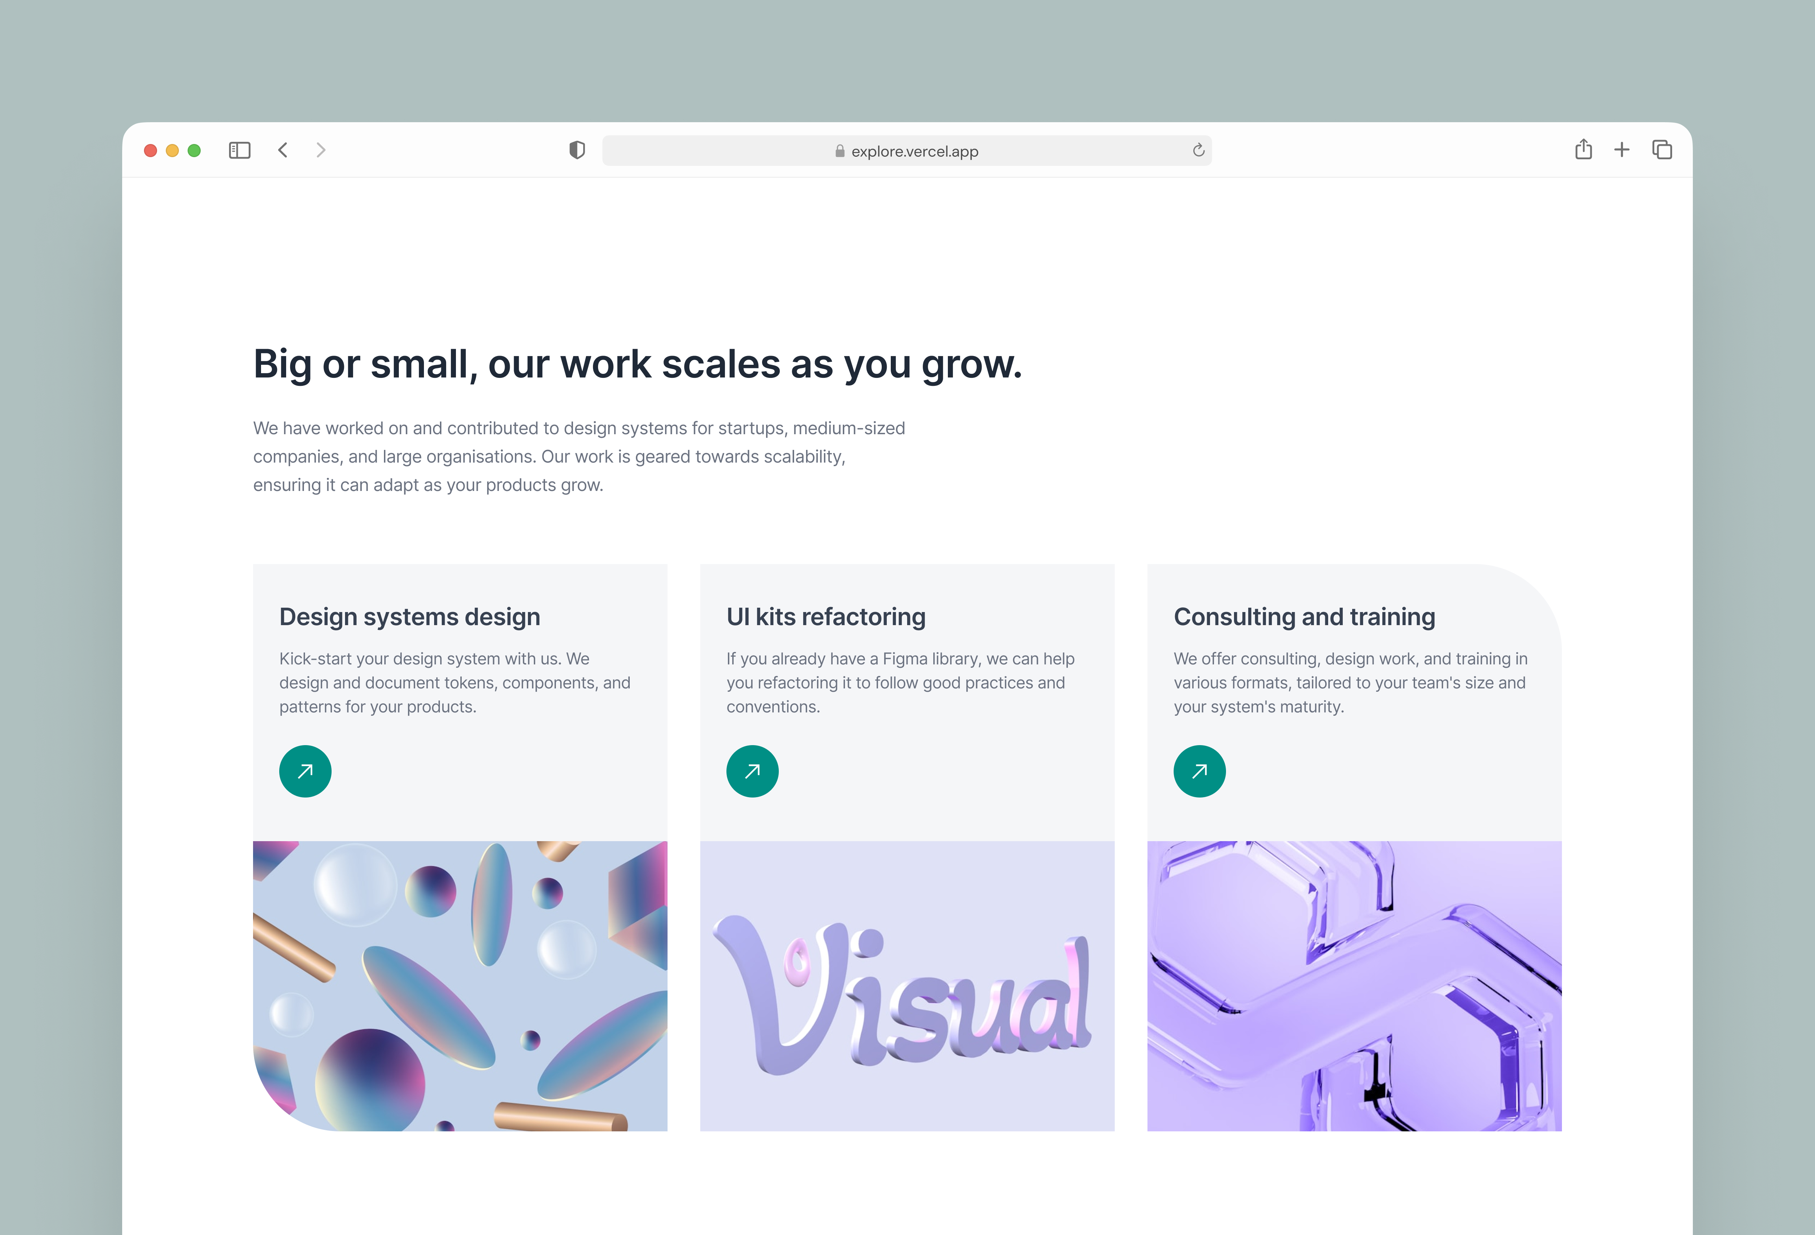Show the tab overview

pyautogui.click(x=1662, y=150)
